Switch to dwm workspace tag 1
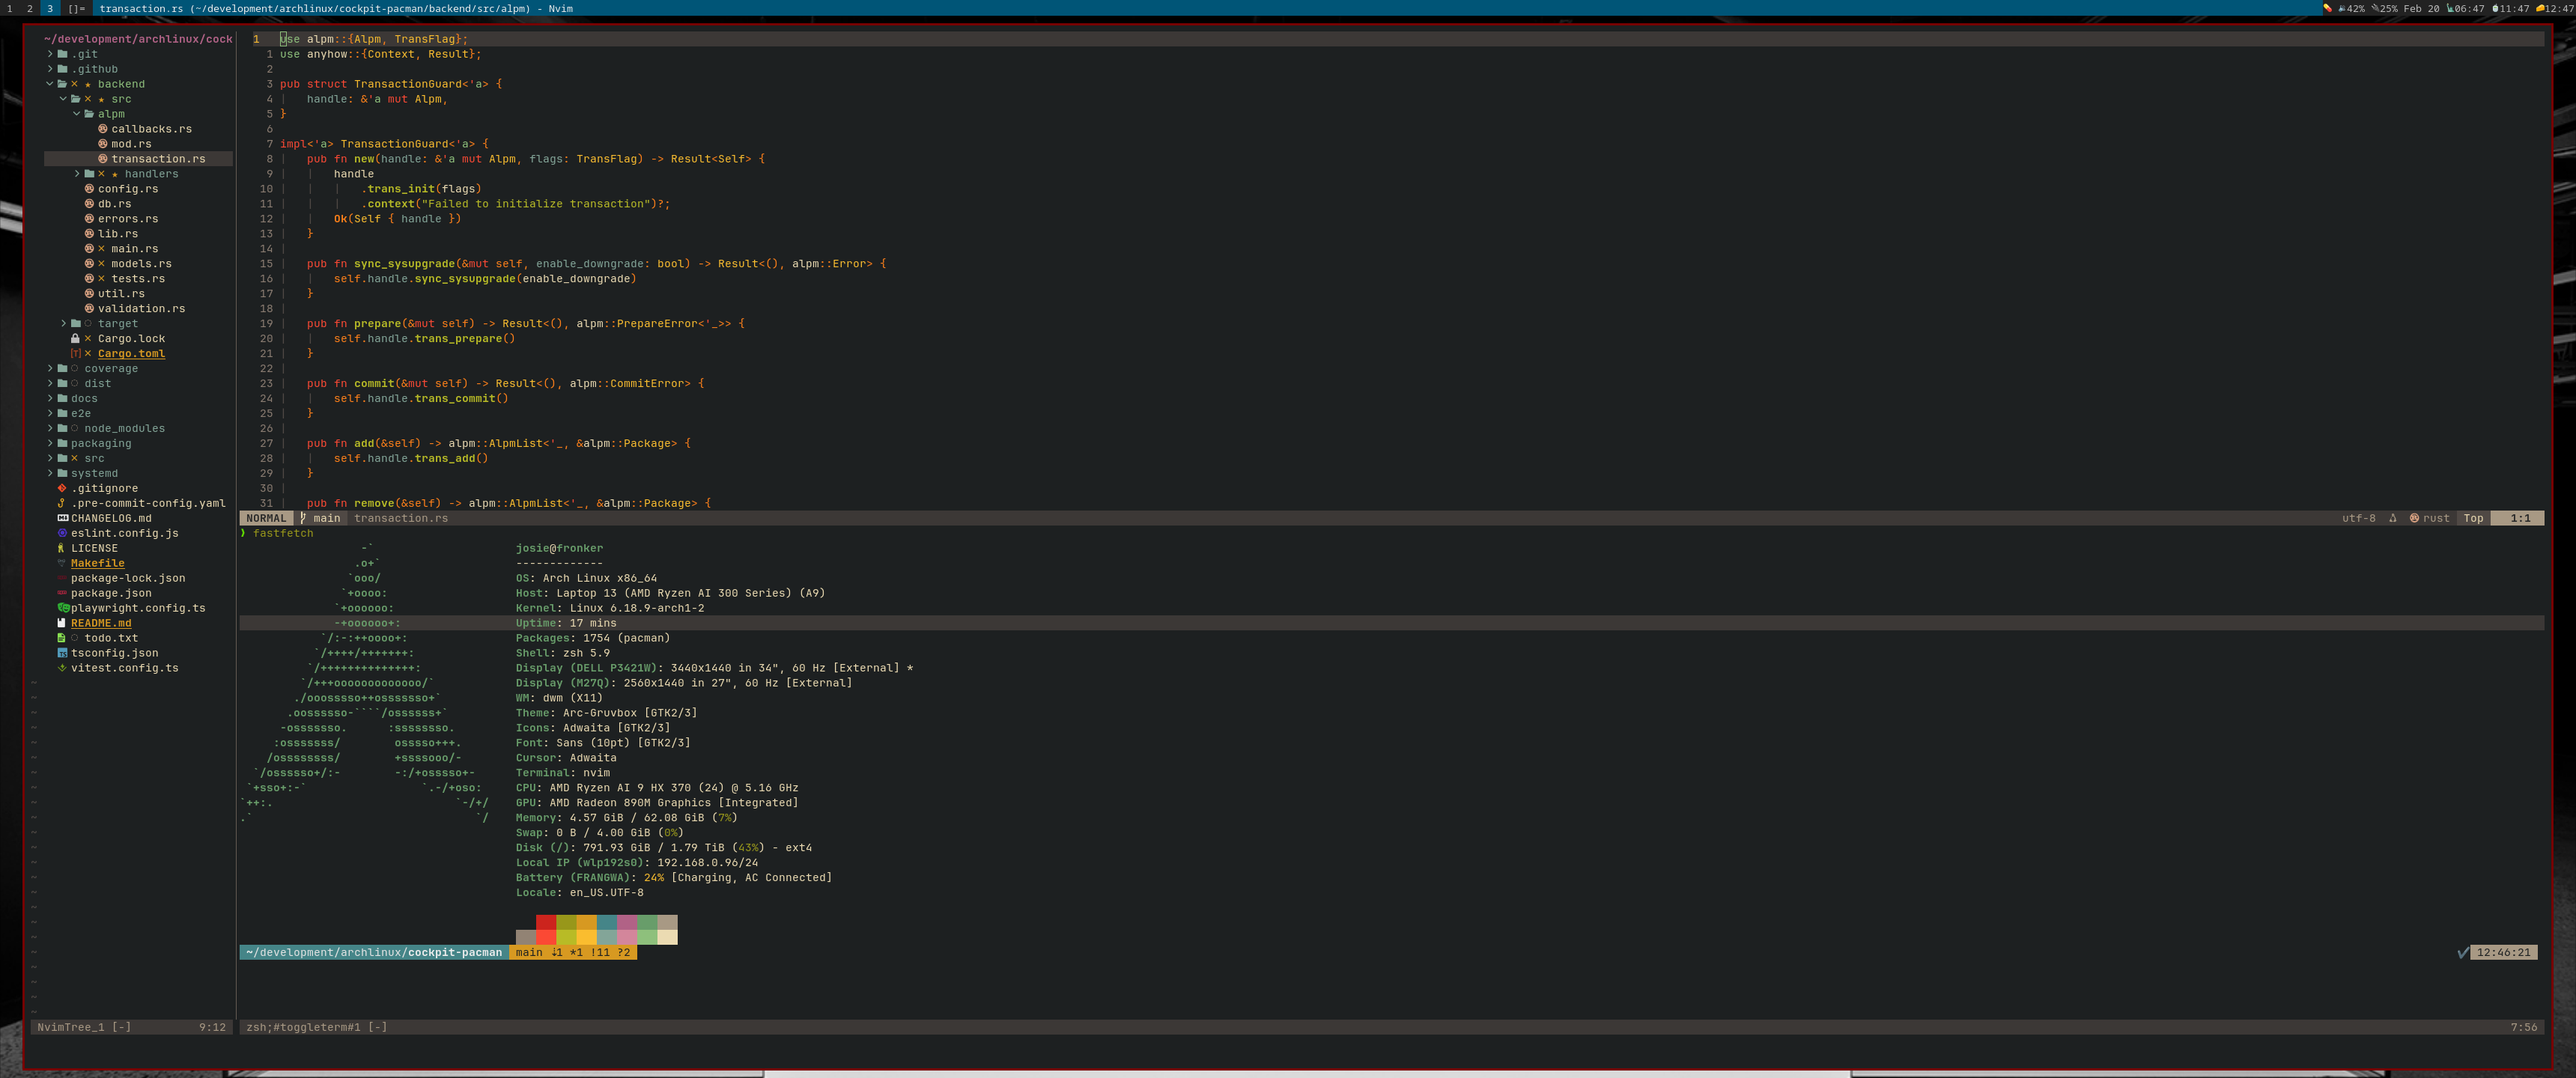Viewport: 2576px width, 1078px height. pos(10,8)
